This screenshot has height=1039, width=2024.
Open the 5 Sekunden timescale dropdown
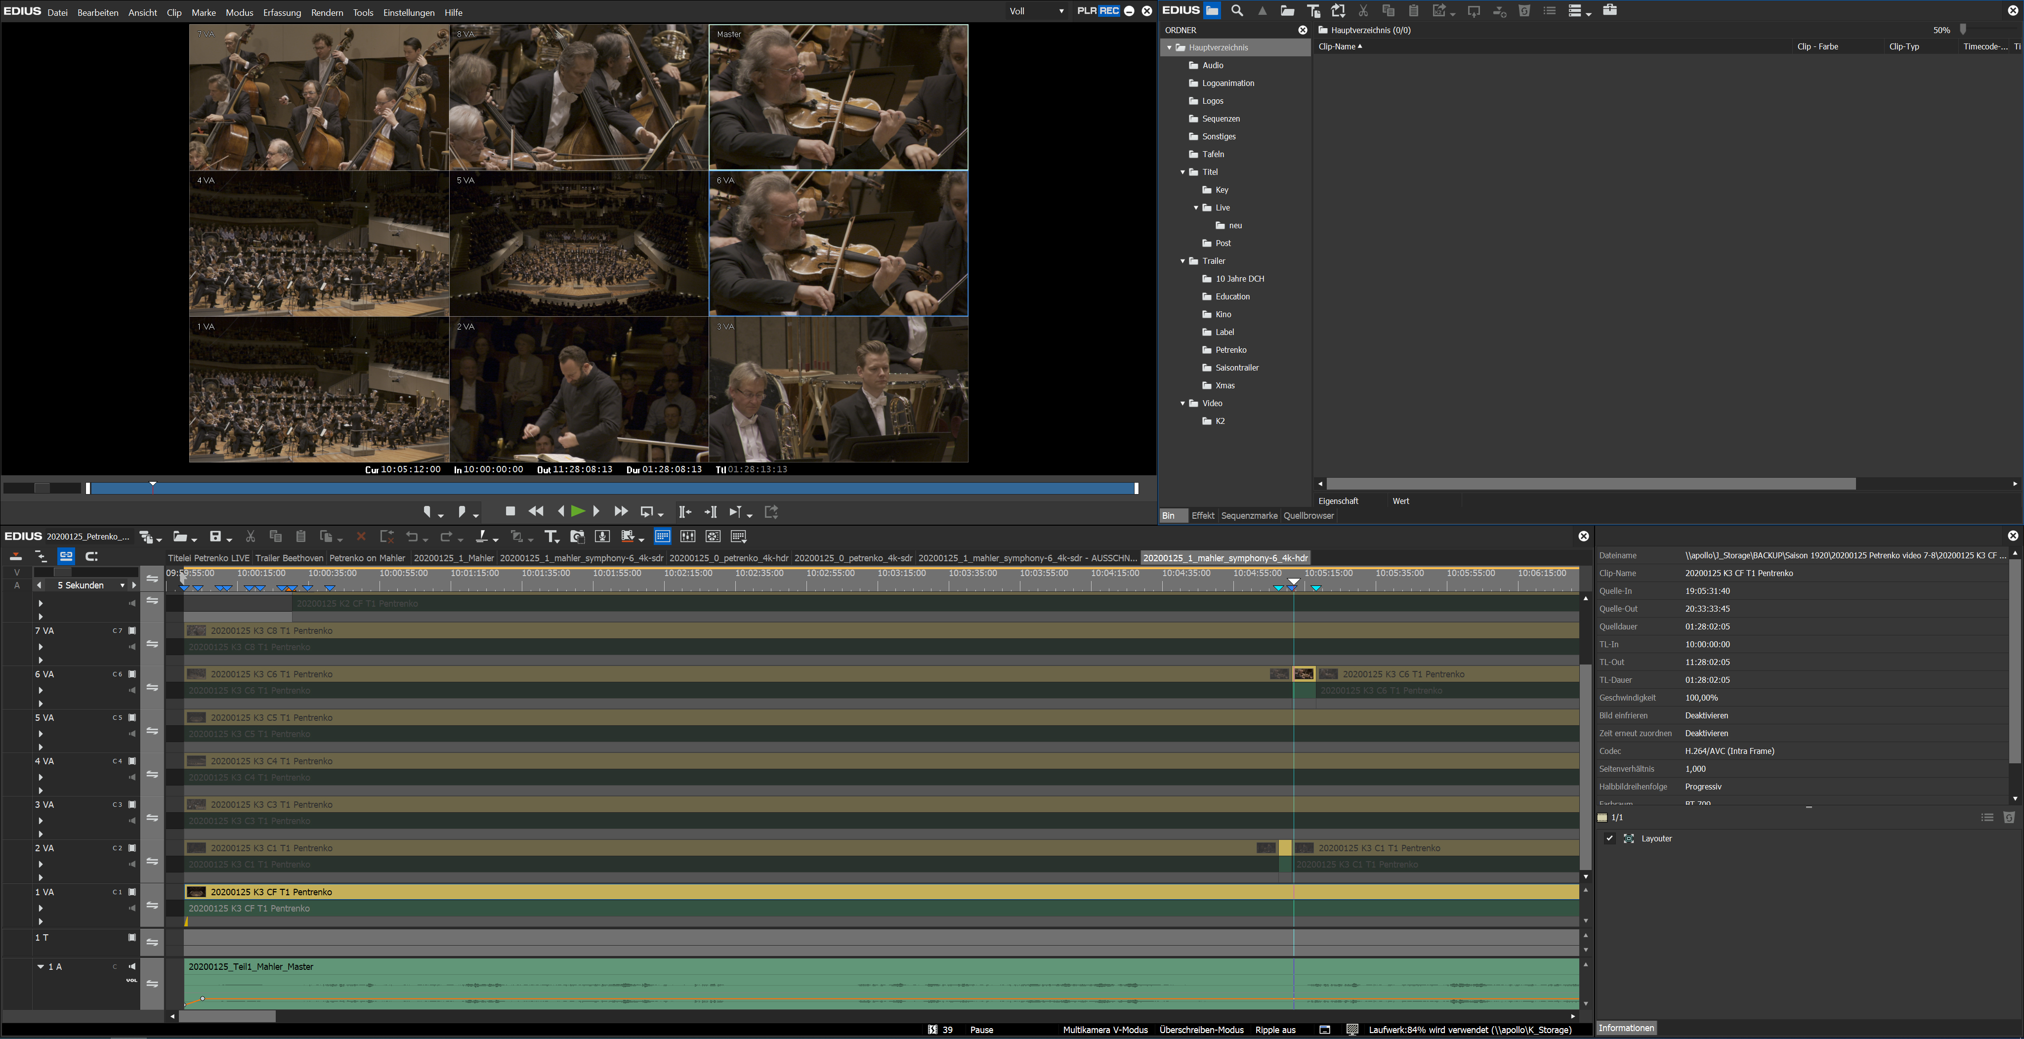click(122, 586)
